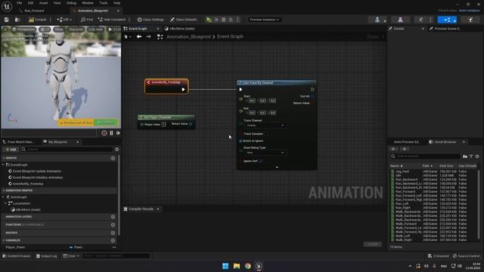This screenshot has width=484, height=272.
Task: Open Class Defaults
Action: pos(183,20)
